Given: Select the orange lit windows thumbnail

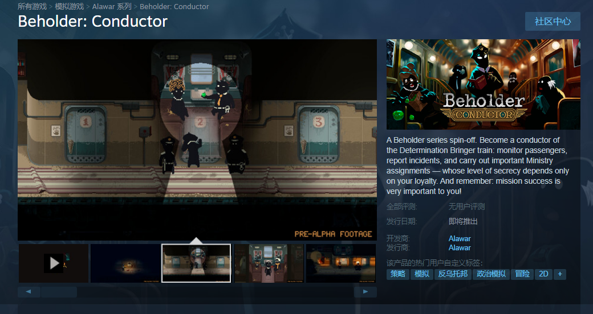Looking at the screenshot, I should [341, 263].
